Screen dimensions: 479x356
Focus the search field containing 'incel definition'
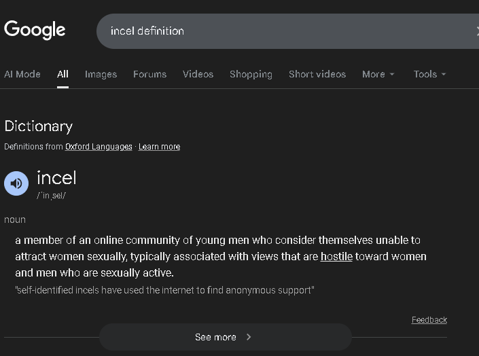pyautogui.click(x=272, y=31)
